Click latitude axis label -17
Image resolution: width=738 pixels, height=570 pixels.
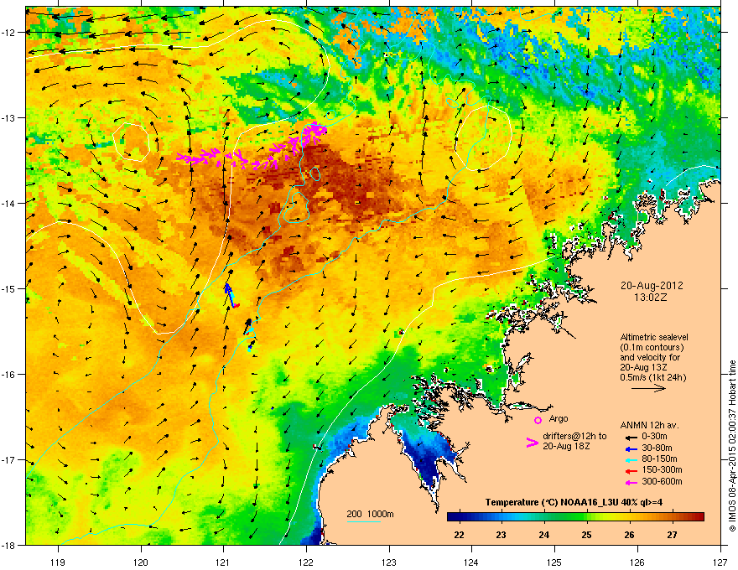(x=9, y=460)
